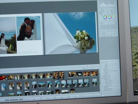Click the 'You may kiss the bride' caption
The image size is (138, 104).
click(28, 52)
